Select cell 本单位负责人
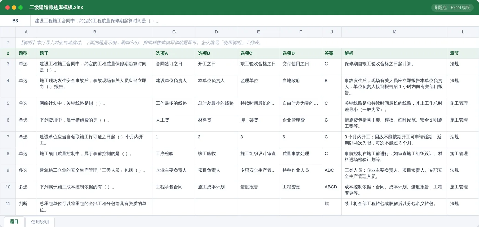Viewport: 479px width, 227px height. click(x=216, y=87)
